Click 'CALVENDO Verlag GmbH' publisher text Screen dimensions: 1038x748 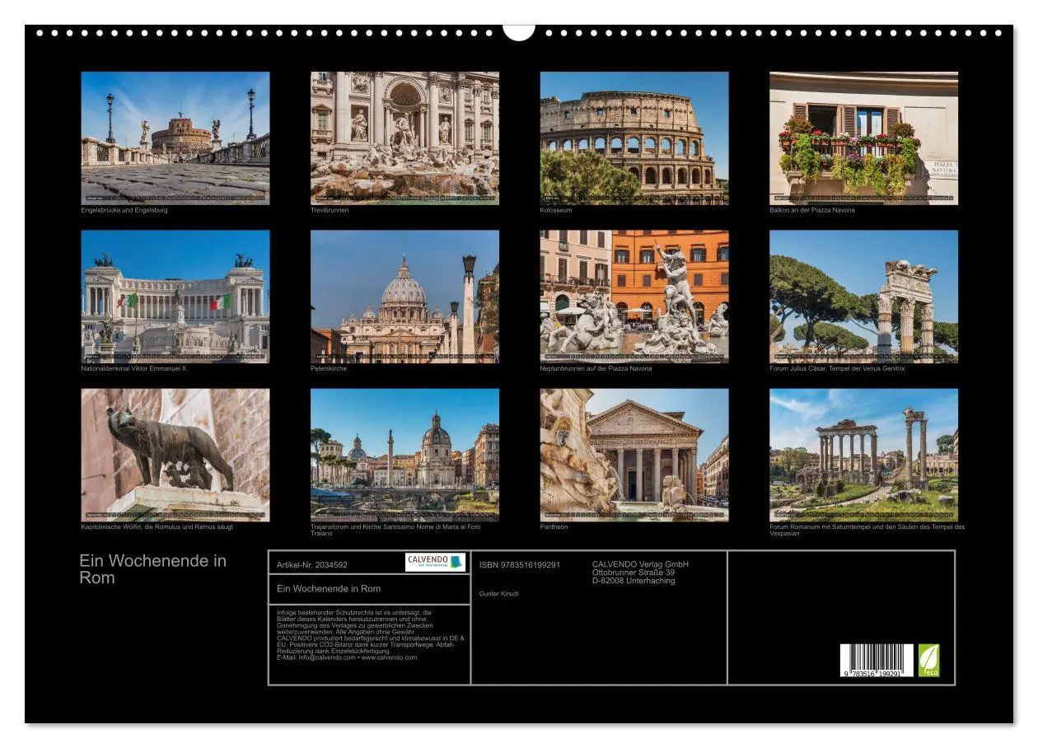[x=640, y=564]
